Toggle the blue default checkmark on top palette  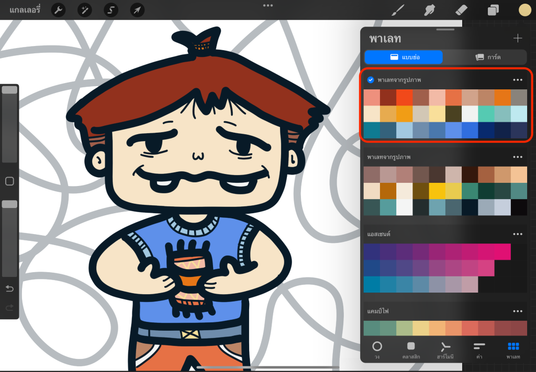(371, 80)
